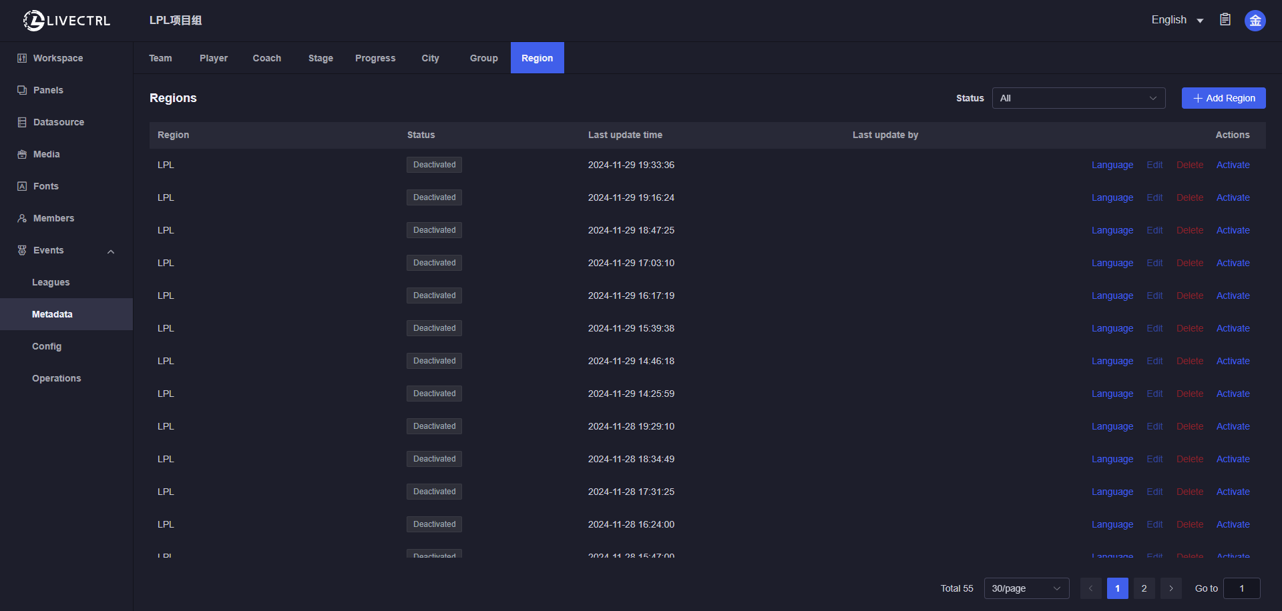Activate the region updated 2024-11-29 19:33:36
This screenshot has height=611, width=1282.
pyautogui.click(x=1233, y=165)
